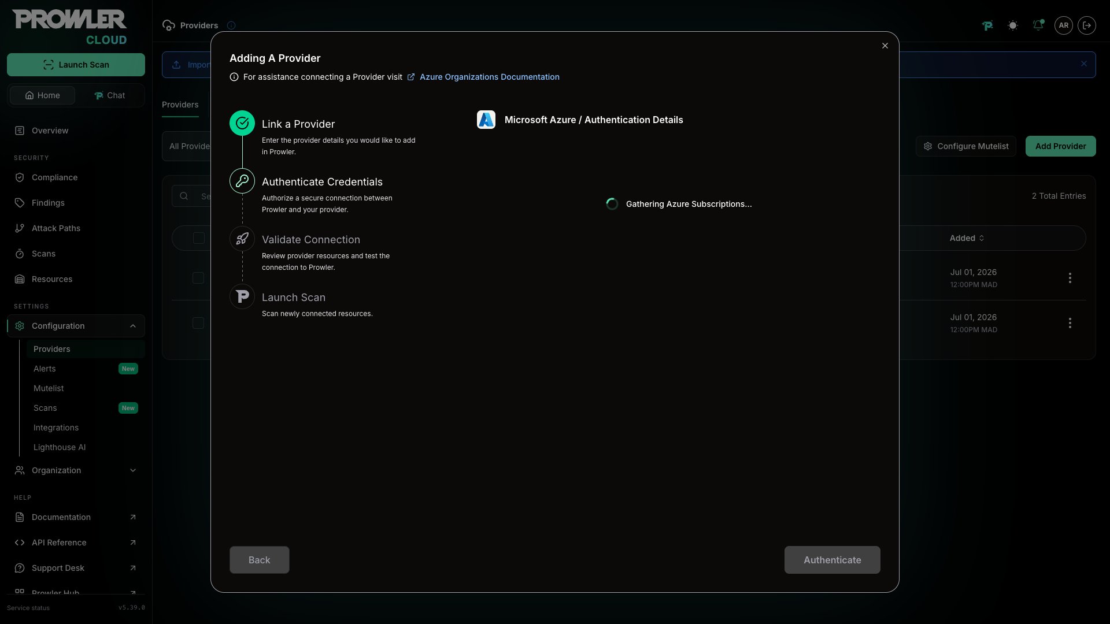Image resolution: width=1110 pixels, height=624 pixels.
Task: Open the Support Desk link
Action: [76, 568]
